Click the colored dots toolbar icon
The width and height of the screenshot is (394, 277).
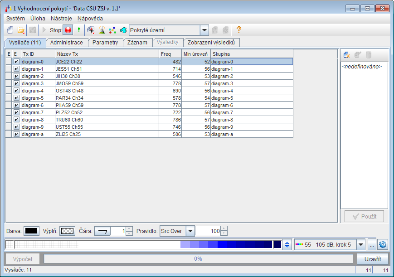[x=112, y=30]
